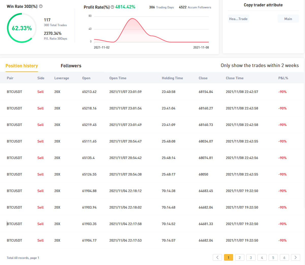
Task: Jump to page 3 of records
Action: pos(251,257)
